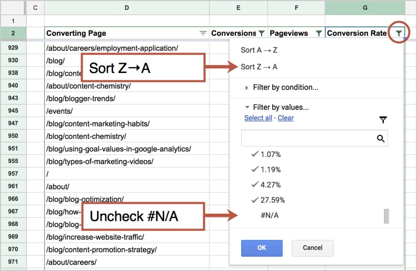
Task: Click cell /blog/using-goal-values-in-google-analytics/
Action: click(x=127, y=149)
